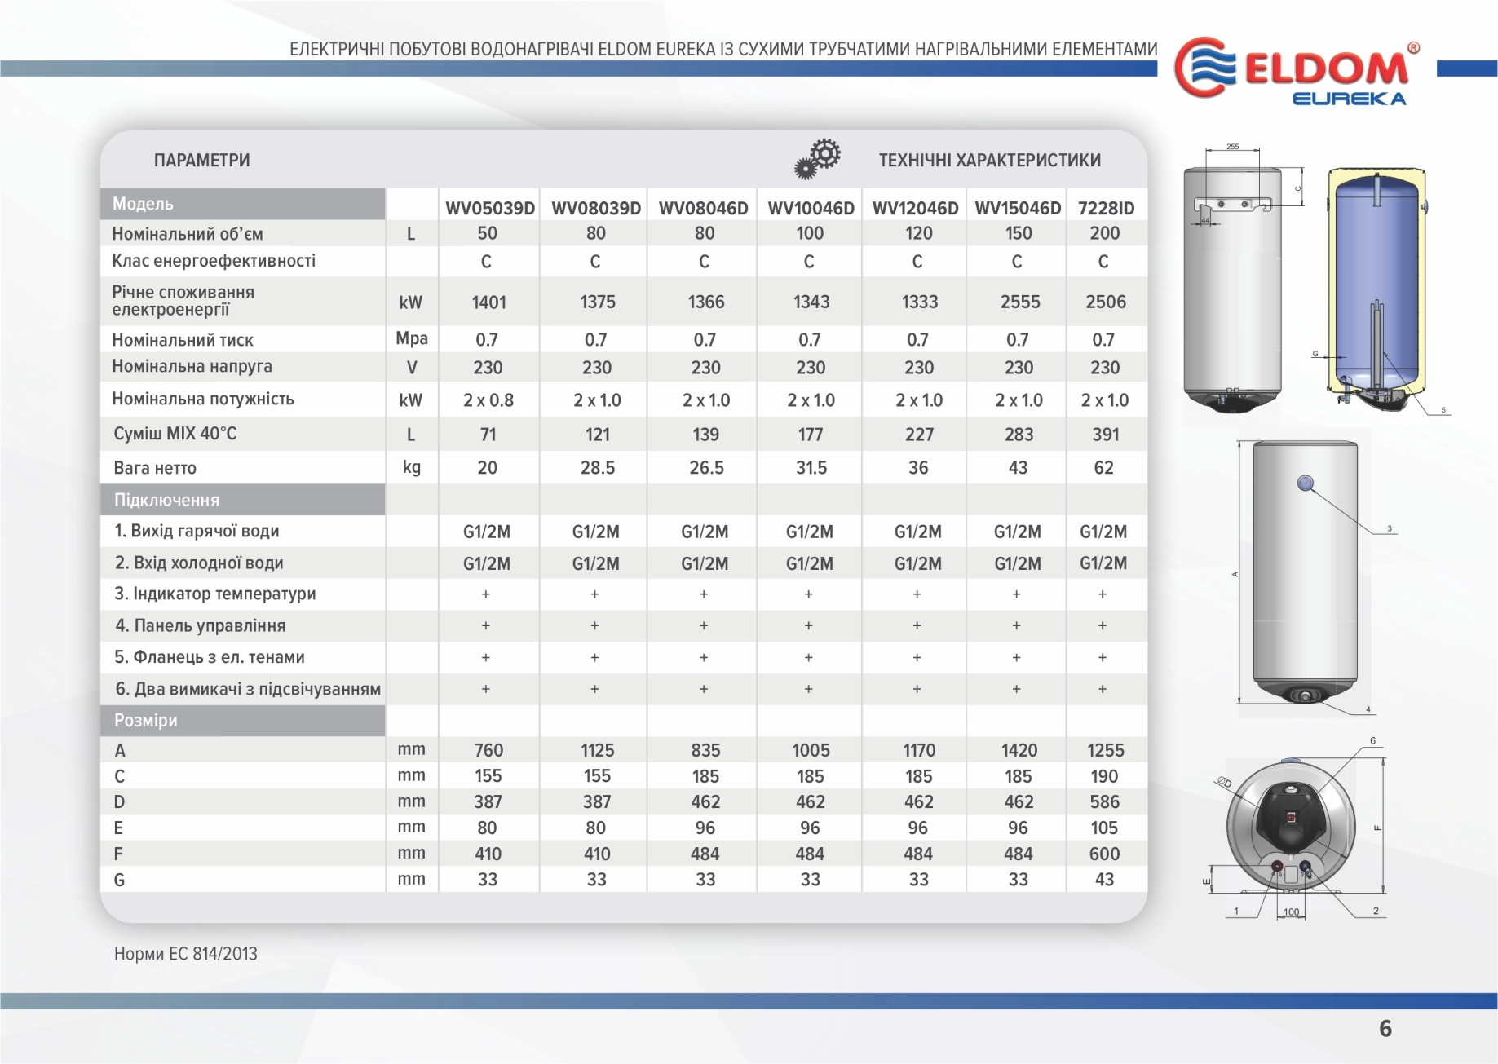Click the Модель section header

point(243,204)
